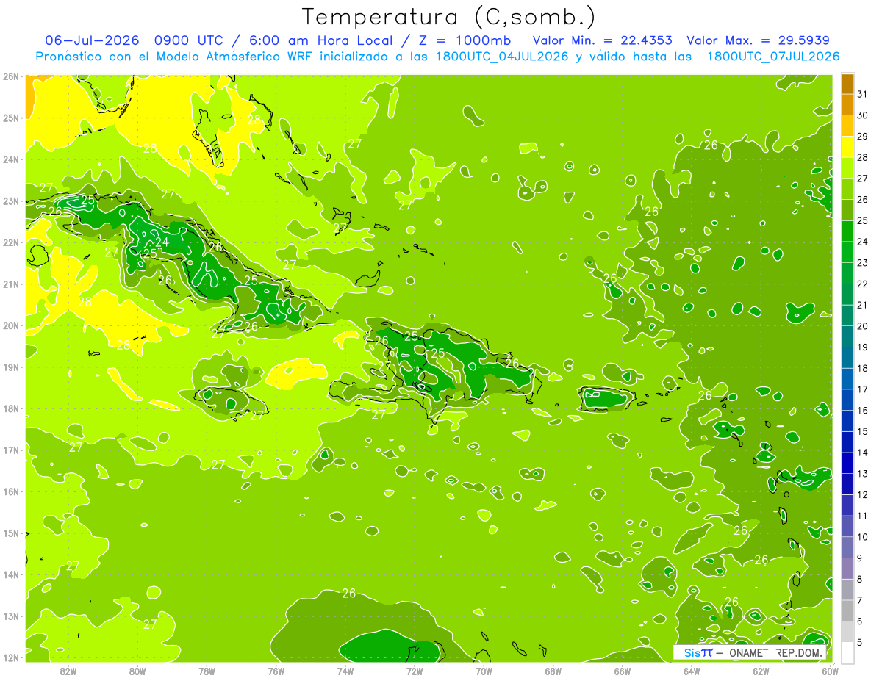
Task: Click the color scale value '23'
Action: (x=863, y=263)
